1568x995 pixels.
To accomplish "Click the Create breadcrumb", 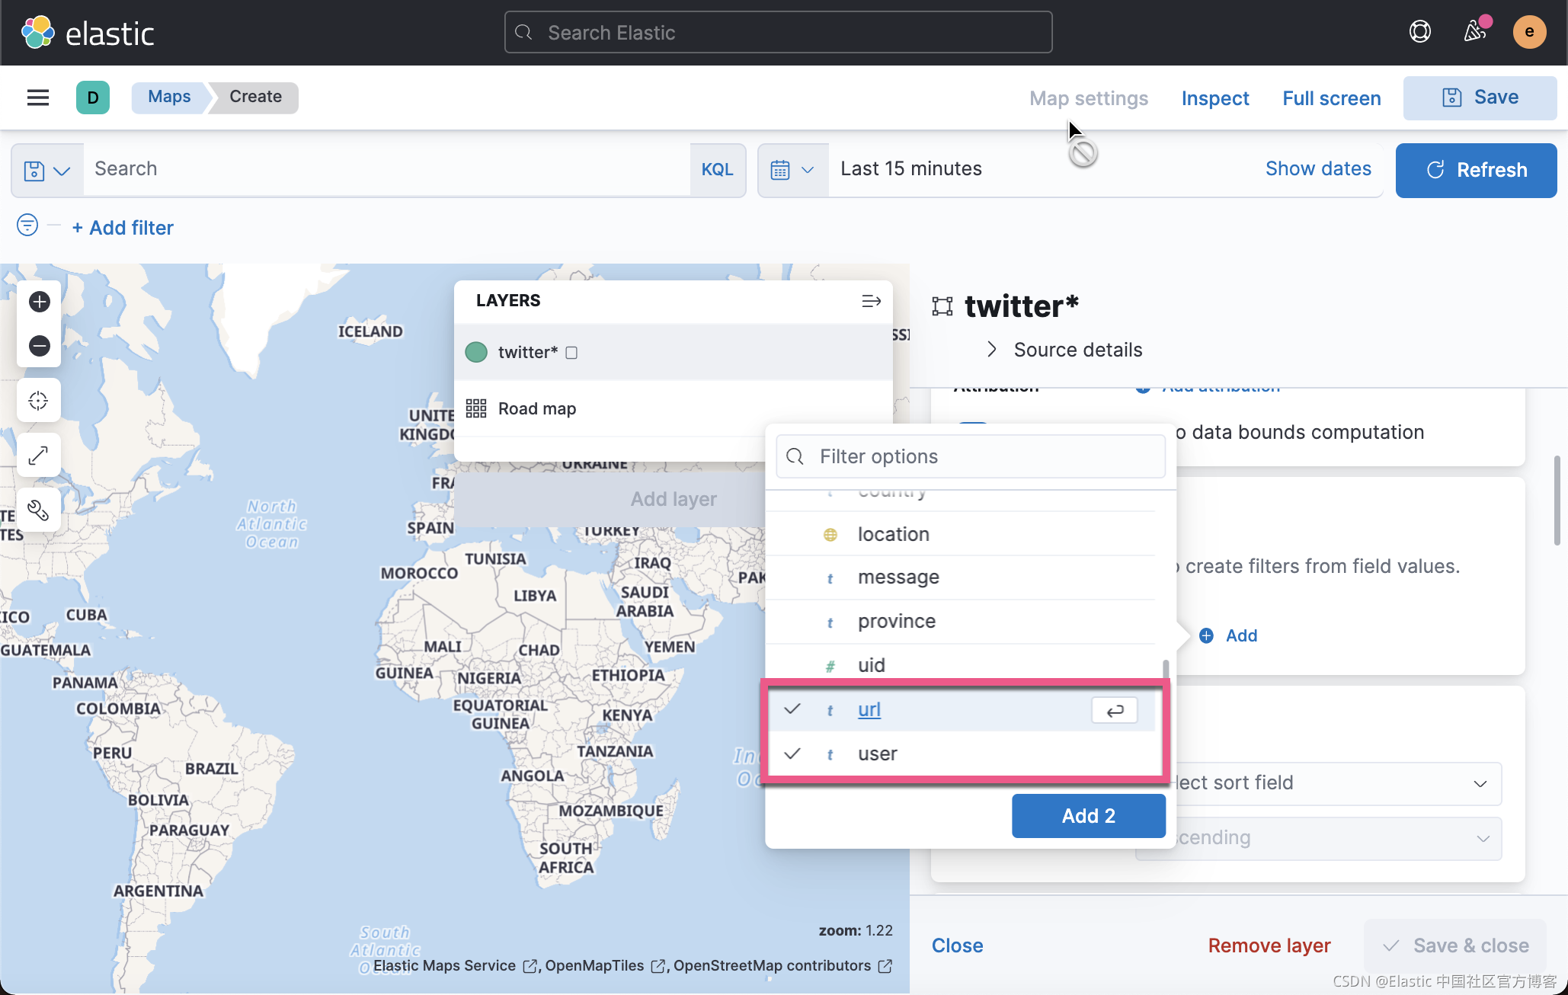I will pos(255,97).
